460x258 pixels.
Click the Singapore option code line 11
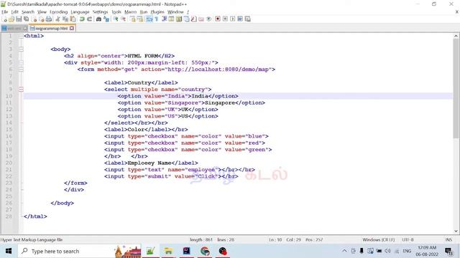[x=191, y=103]
